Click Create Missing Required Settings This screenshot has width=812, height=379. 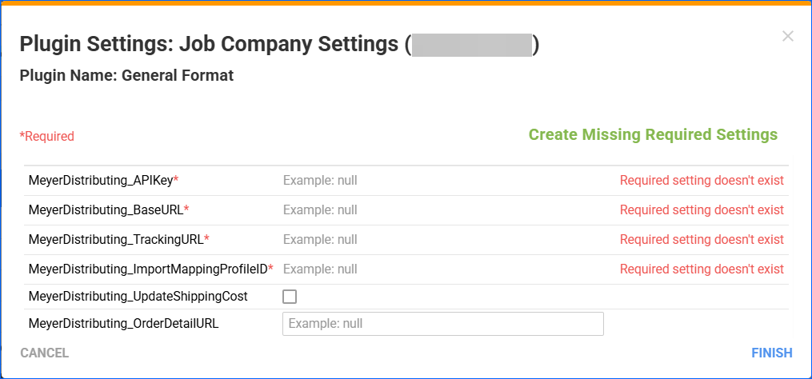coord(653,134)
